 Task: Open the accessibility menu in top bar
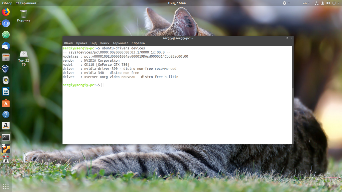pos(286,3)
